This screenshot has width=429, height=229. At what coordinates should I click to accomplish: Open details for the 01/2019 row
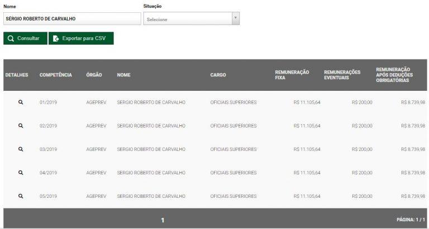[x=21, y=102]
